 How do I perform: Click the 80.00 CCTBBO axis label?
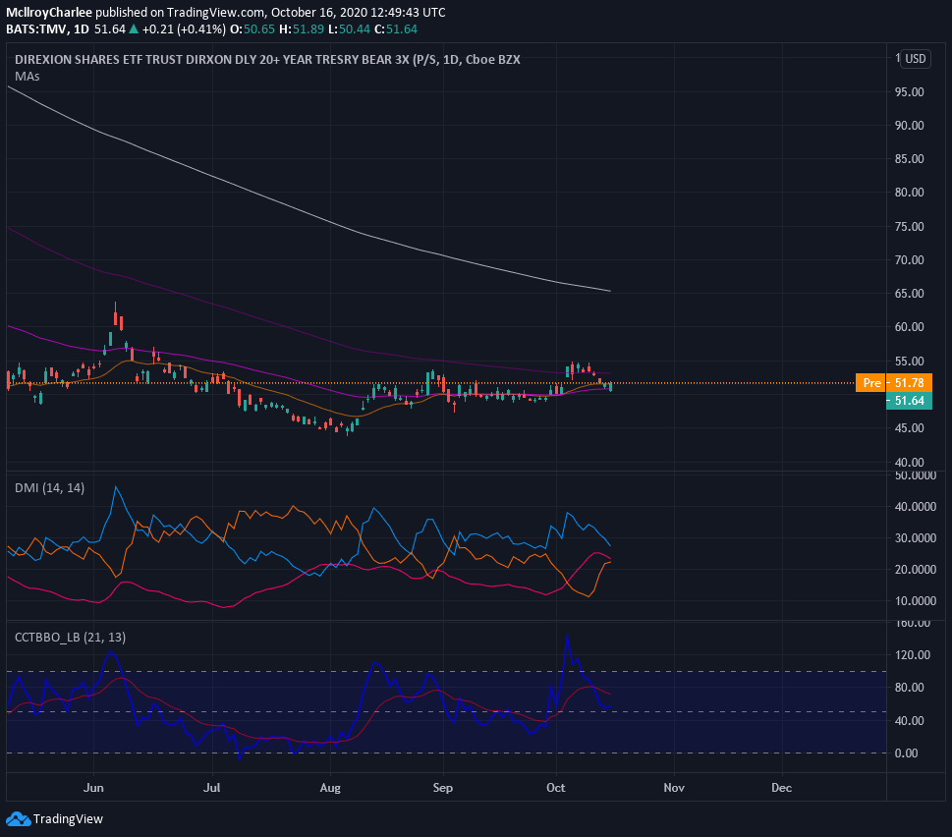(910, 688)
